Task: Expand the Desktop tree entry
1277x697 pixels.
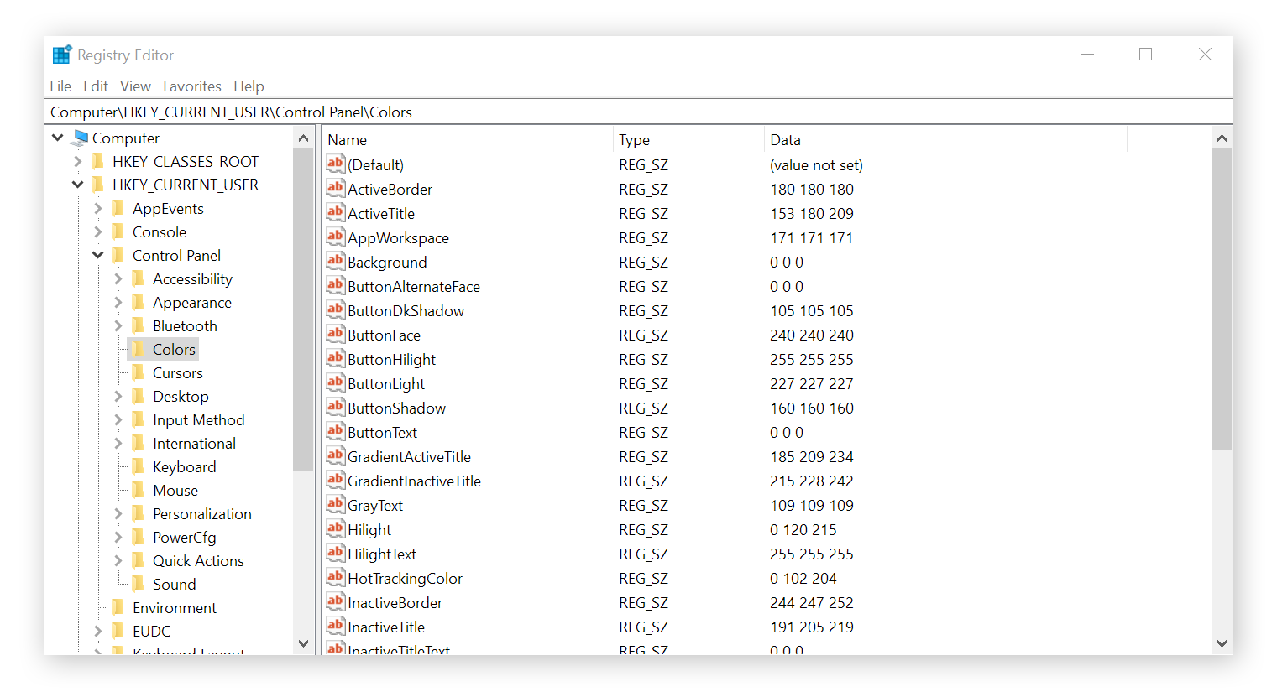Action: [118, 396]
